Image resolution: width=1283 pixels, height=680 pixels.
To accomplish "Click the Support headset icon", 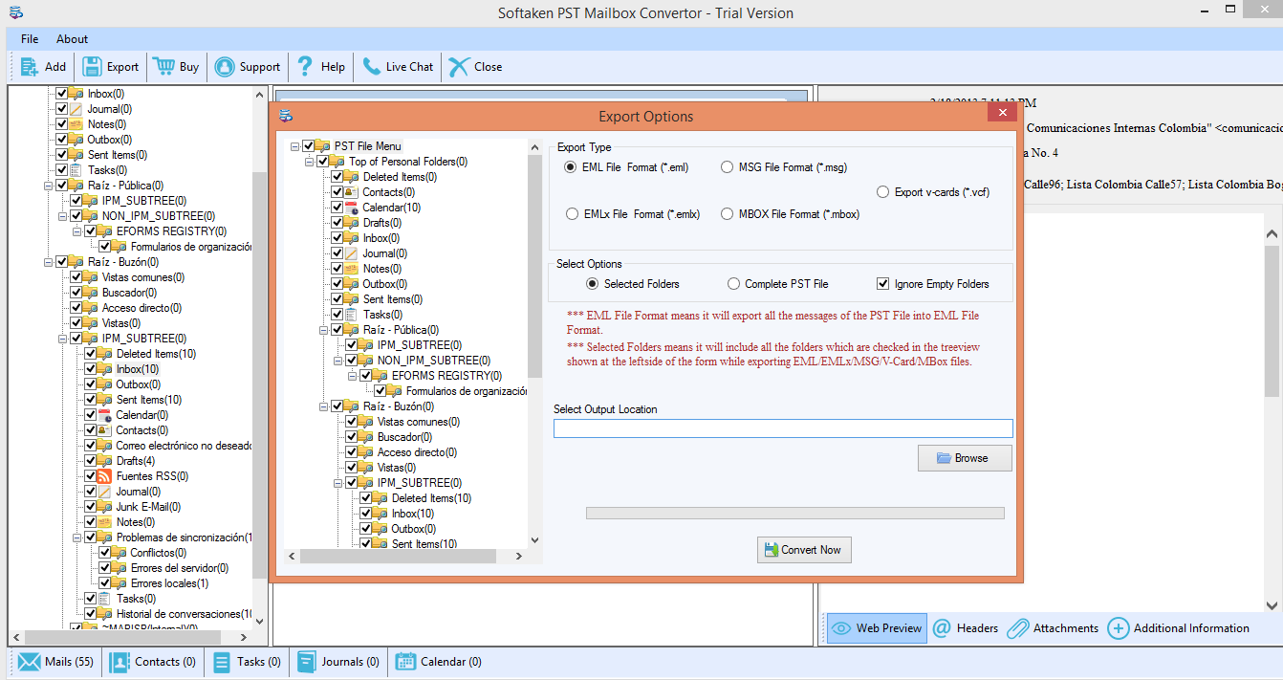I will point(224,67).
